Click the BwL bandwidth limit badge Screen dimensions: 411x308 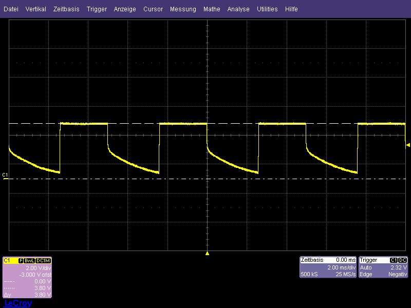pos(29,261)
